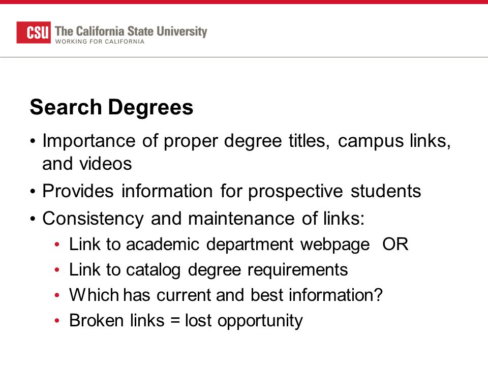This screenshot has width=488, height=366.
Task: Click 'Which has current and best information?' line
Action: click(226, 295)
